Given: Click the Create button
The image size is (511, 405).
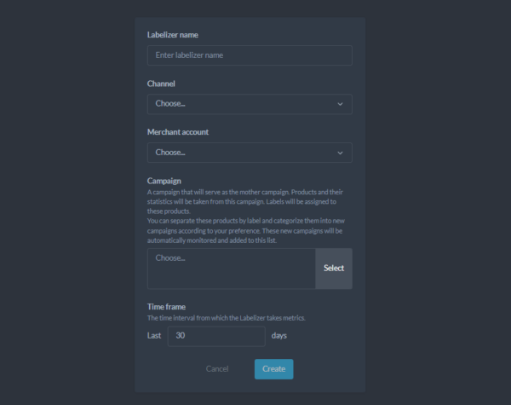Looking at the screenshot, I should tap(273, 369).
